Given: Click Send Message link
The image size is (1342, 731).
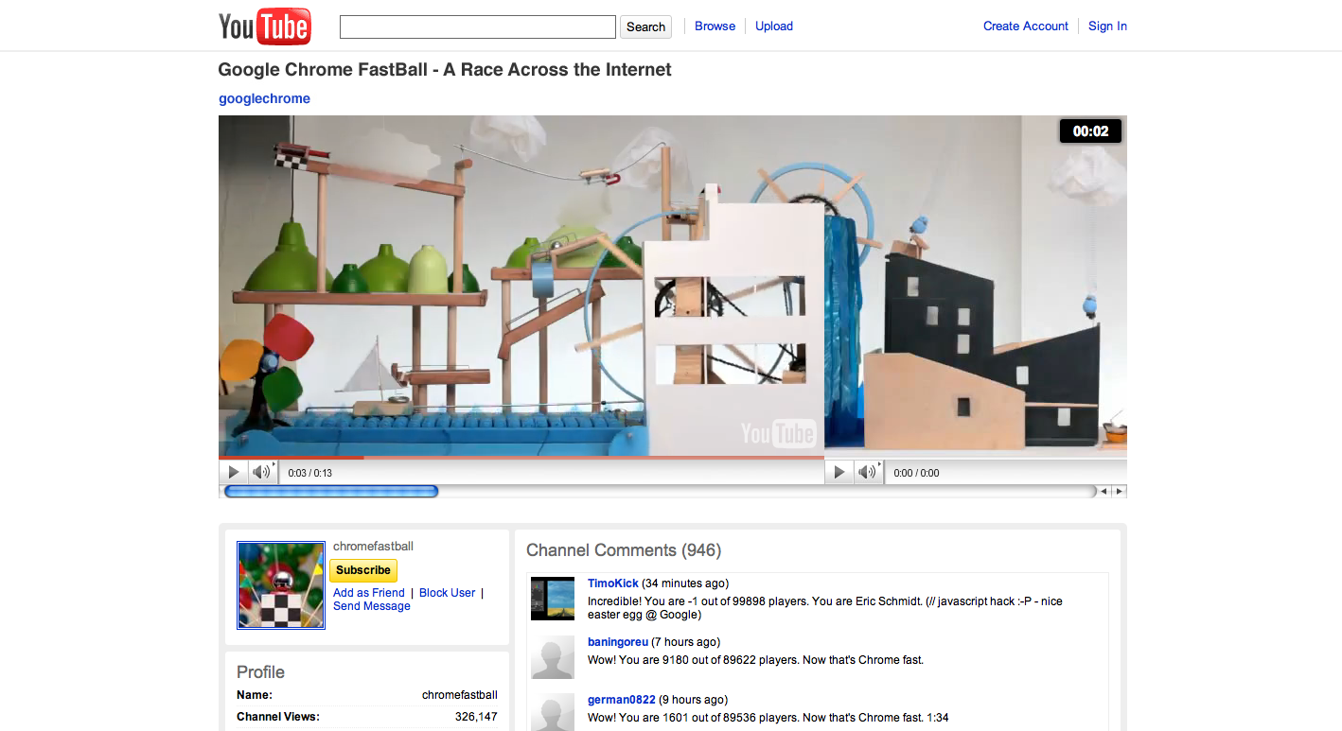Looking at the screenshot, I should (372, 606).
